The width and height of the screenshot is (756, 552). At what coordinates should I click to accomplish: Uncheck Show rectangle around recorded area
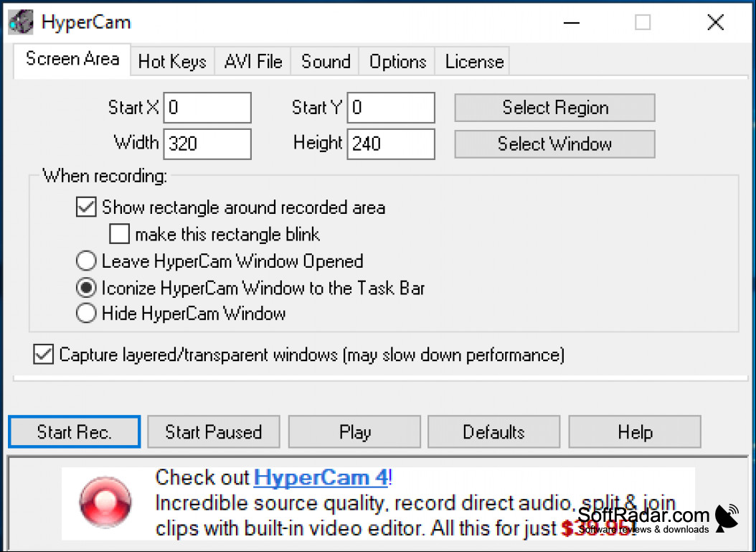click(x=86, y=207)
